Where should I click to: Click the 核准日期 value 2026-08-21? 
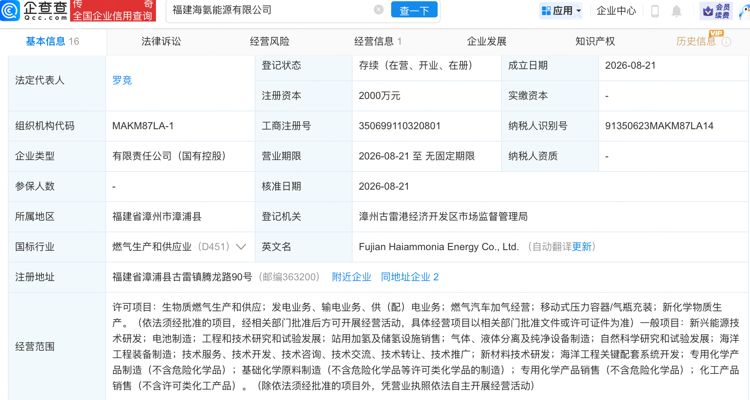[384, 186]
